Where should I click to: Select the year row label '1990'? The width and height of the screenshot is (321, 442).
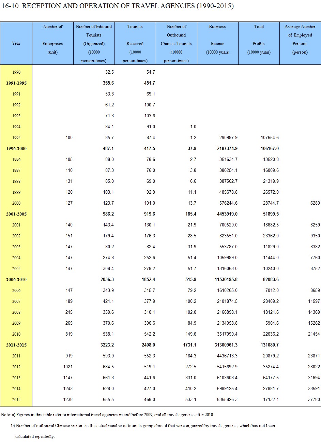point(16,72)
